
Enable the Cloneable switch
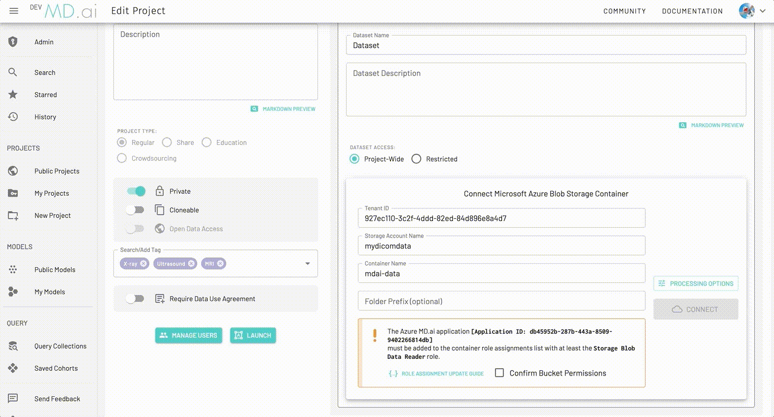pos(135,210)
